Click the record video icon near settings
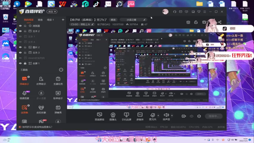The width and height of the screenshot is (254, 143). tap(184, 116)
